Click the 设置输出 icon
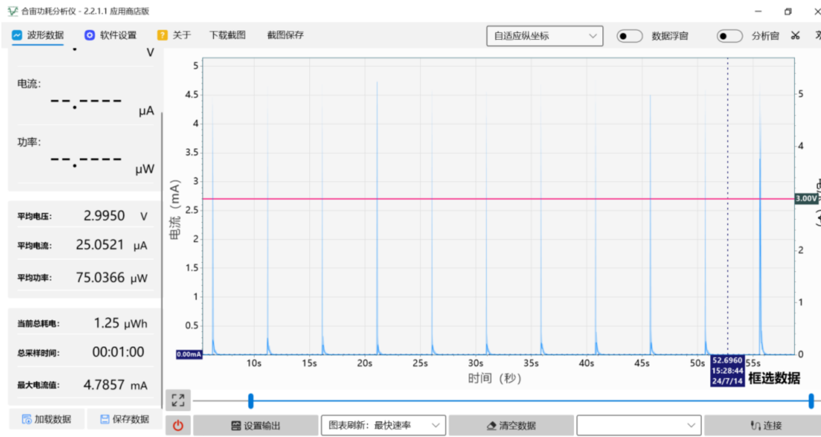This screenshot has height=437, width=821. coord(236,426)
